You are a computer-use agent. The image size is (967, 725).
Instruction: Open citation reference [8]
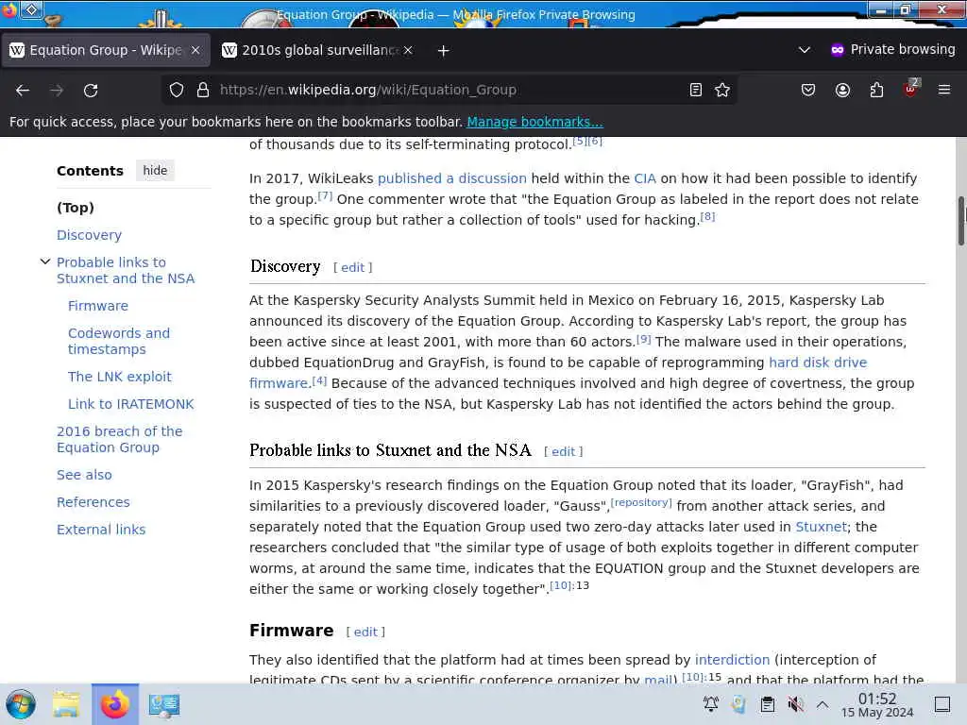tap(707, 216)
